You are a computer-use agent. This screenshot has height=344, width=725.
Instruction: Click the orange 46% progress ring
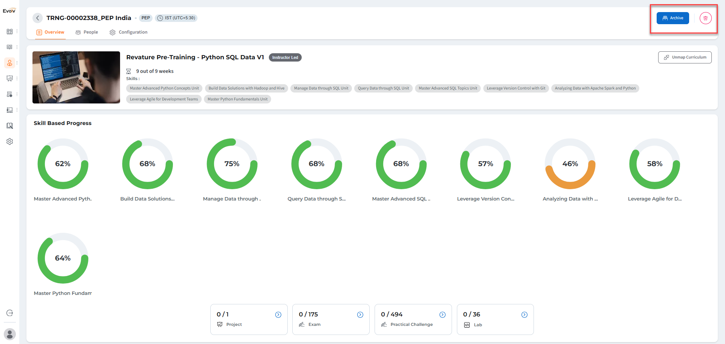point(570,164)
